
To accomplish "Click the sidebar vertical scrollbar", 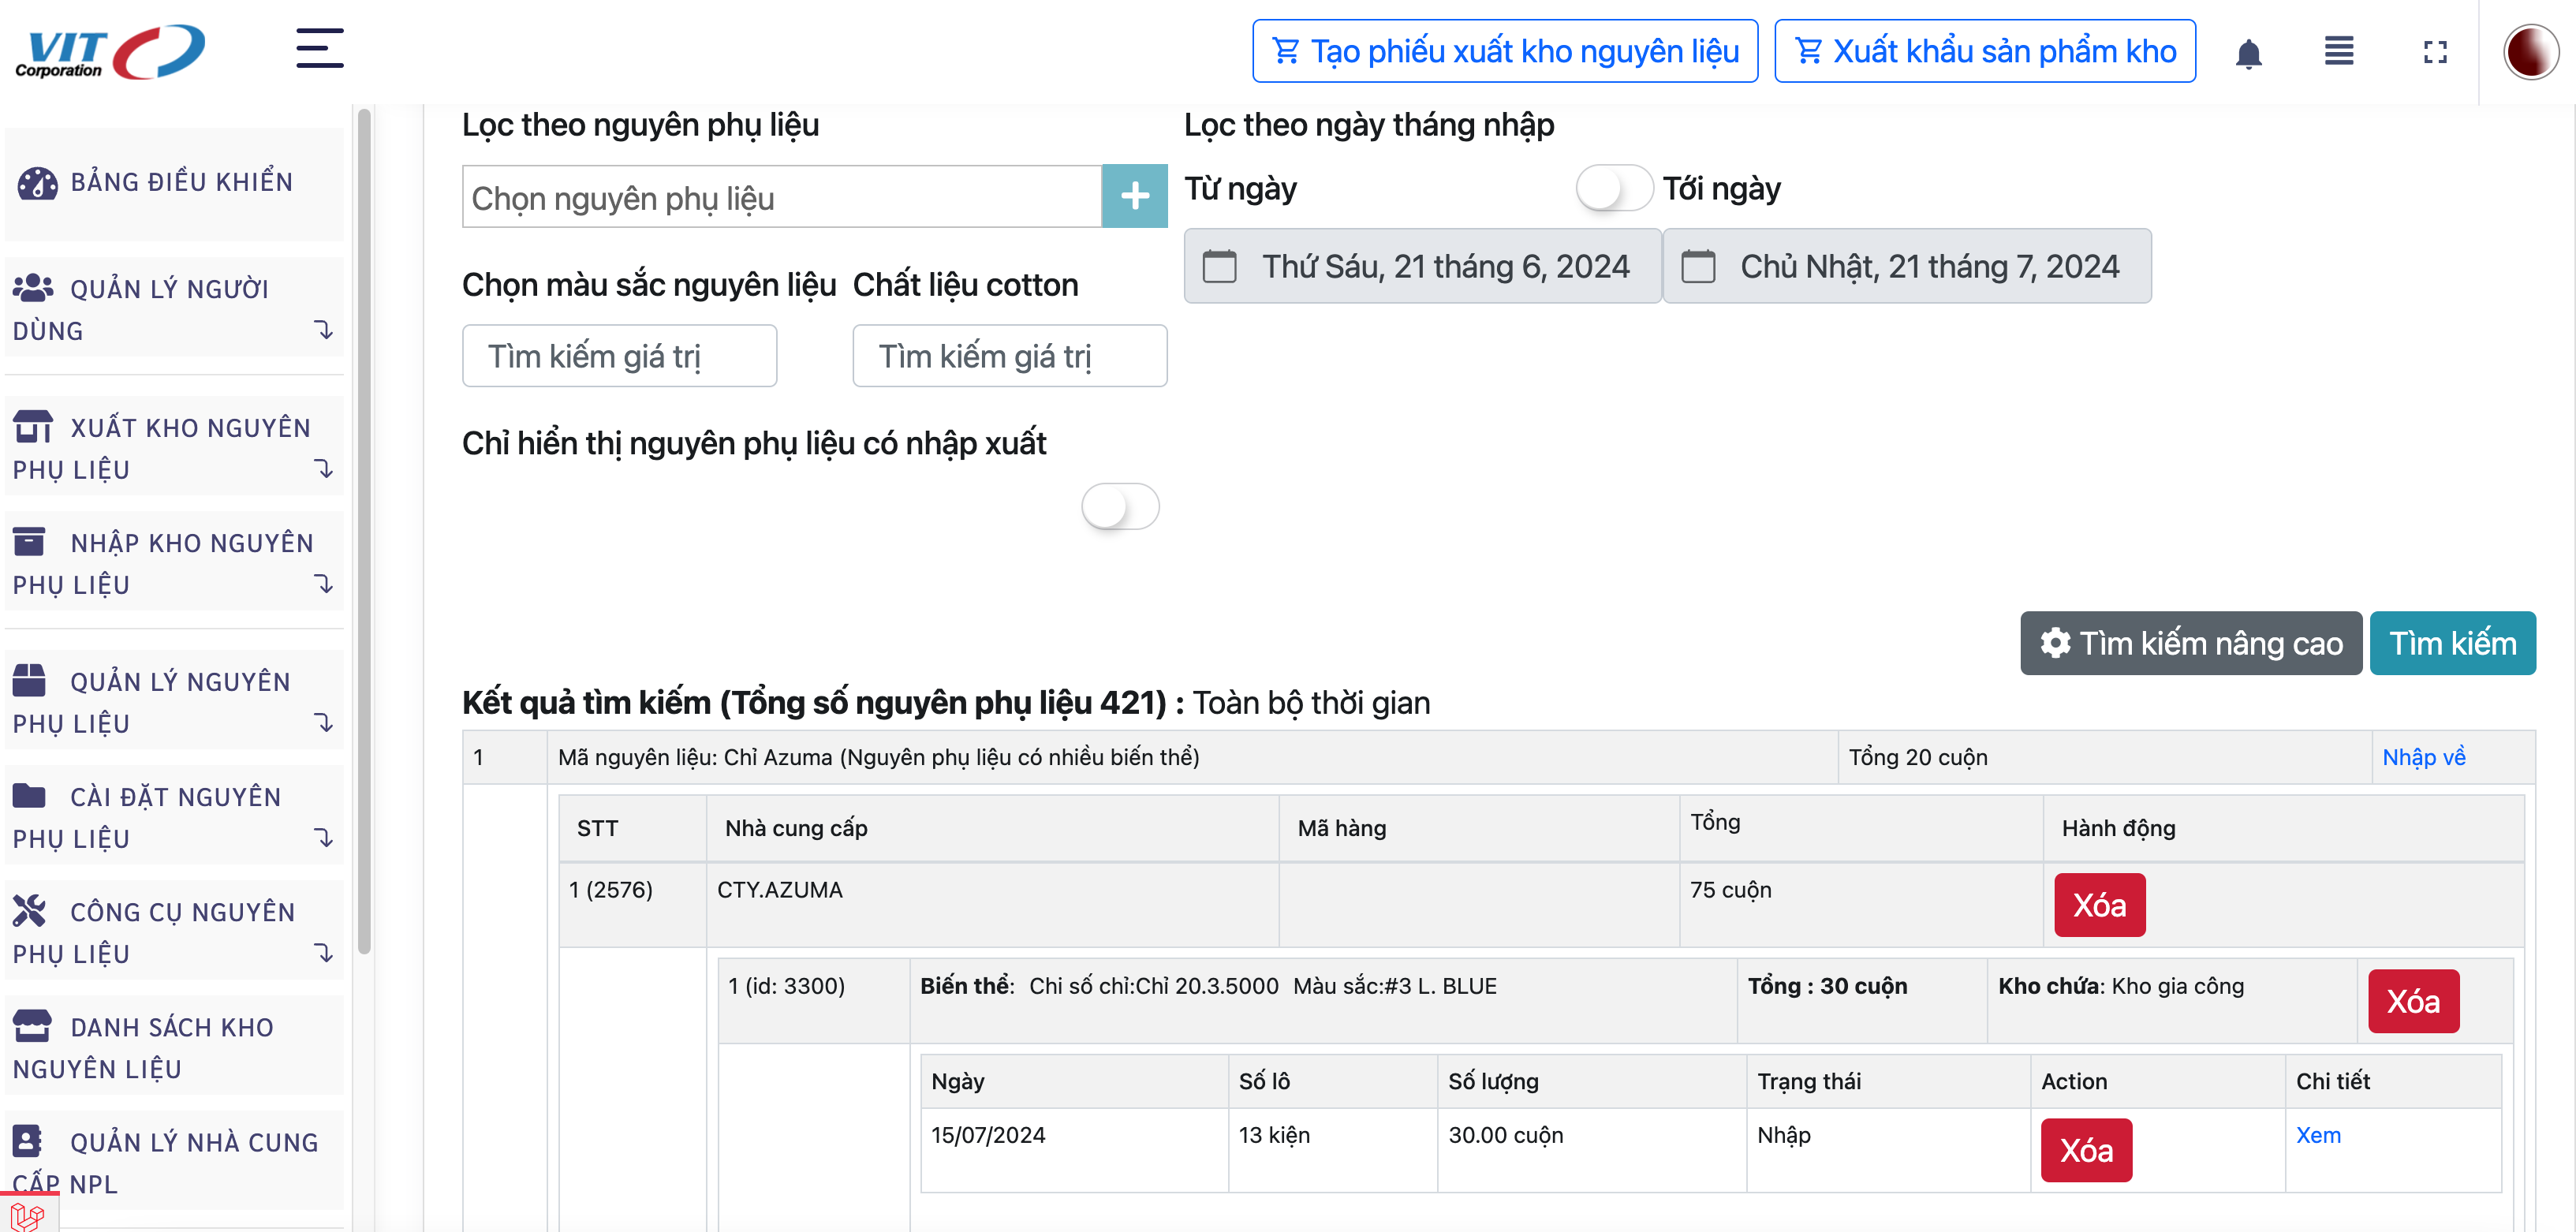I will tap(364, 530).
